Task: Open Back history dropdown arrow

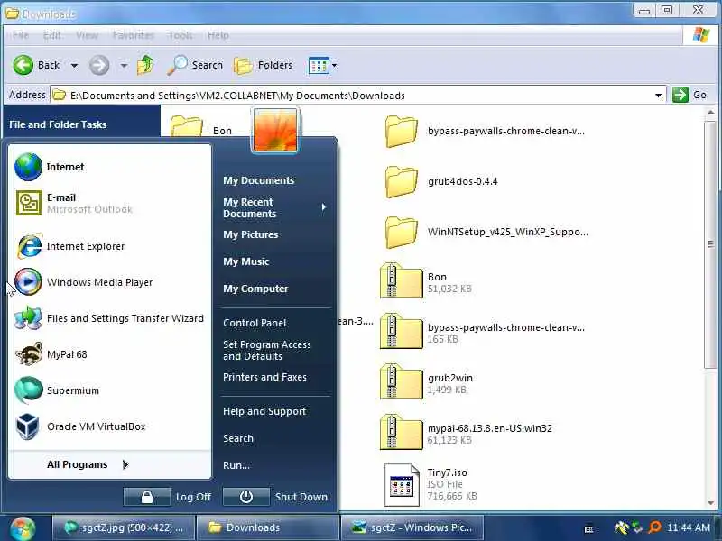Action: [74, 65]
